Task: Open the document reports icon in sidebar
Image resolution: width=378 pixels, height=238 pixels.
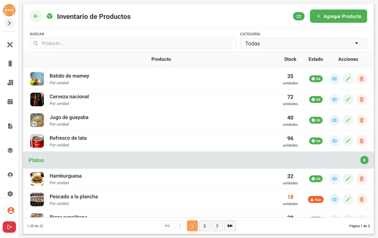Action: (x=10, y=126)
